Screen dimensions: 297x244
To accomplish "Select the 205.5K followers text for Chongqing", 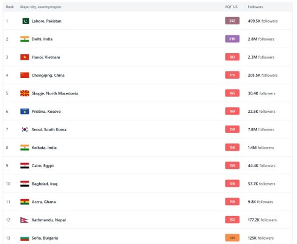I will pyautogui.click(x=263, y=75).
